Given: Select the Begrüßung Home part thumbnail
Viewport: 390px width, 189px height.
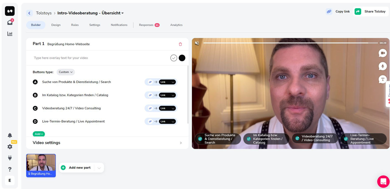Looking at the screenshot, I should tap(41, 165).
